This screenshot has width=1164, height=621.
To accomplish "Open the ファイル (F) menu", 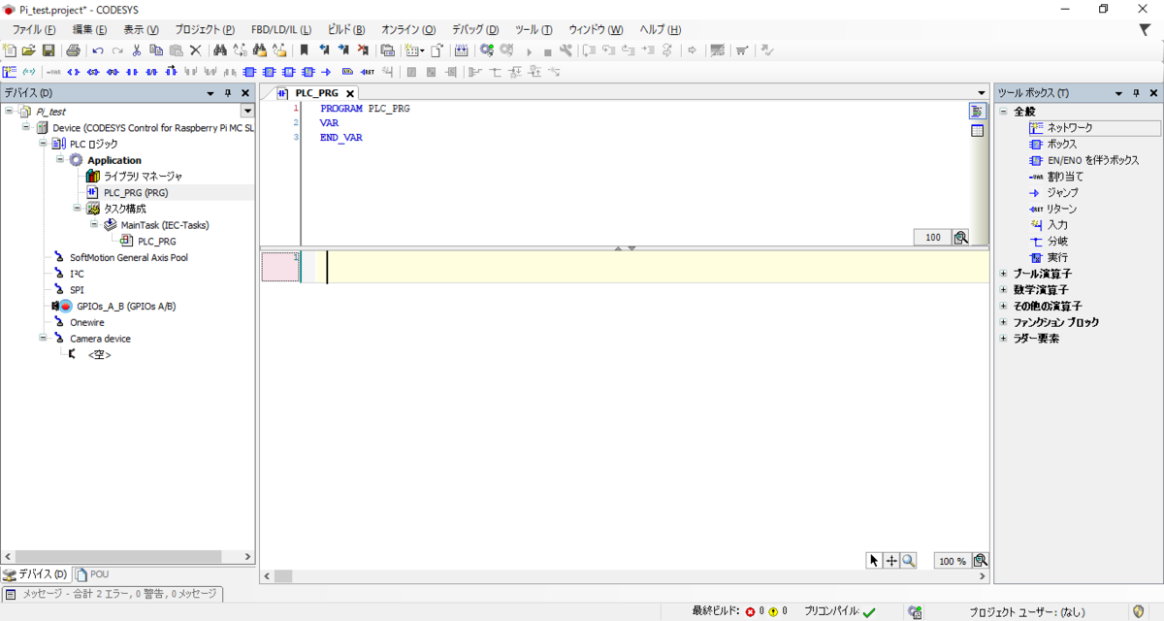I will click(x=34, y=30).
